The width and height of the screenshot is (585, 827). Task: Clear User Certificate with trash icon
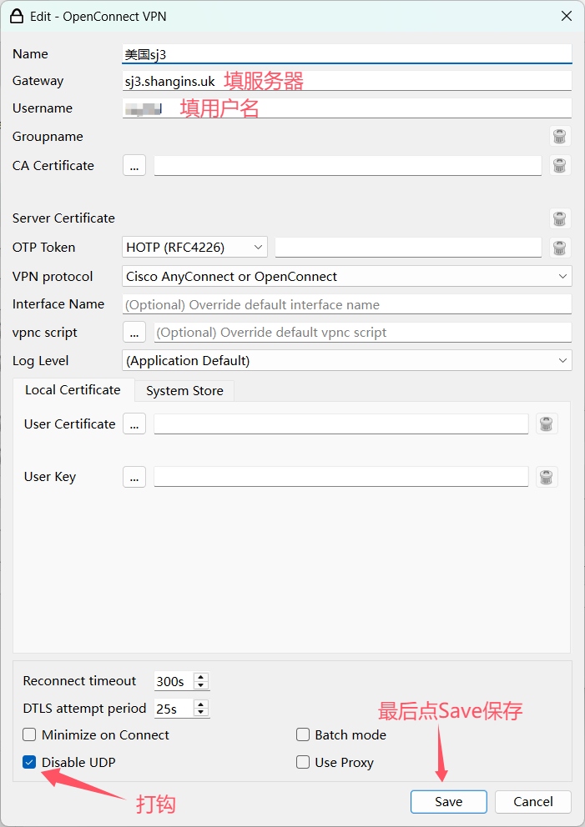click(x=547, y=424)
